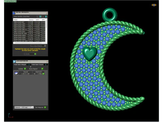Viewport: 163px width, 122px height.
Task: Open the Looking Down viewport dropdown arrow
Action: (x=16, y=1)
